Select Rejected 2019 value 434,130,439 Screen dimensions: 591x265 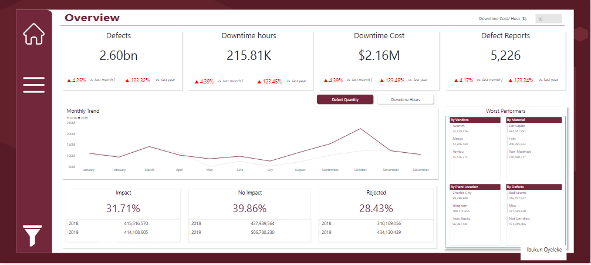coord(388,232)
